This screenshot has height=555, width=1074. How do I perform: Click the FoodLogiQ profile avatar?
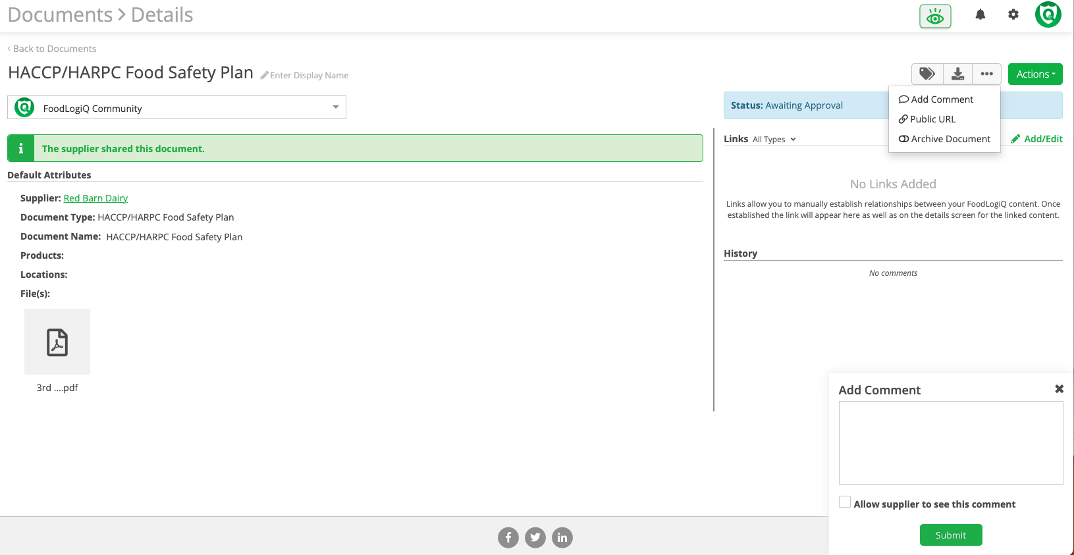tap(1048, 14)
